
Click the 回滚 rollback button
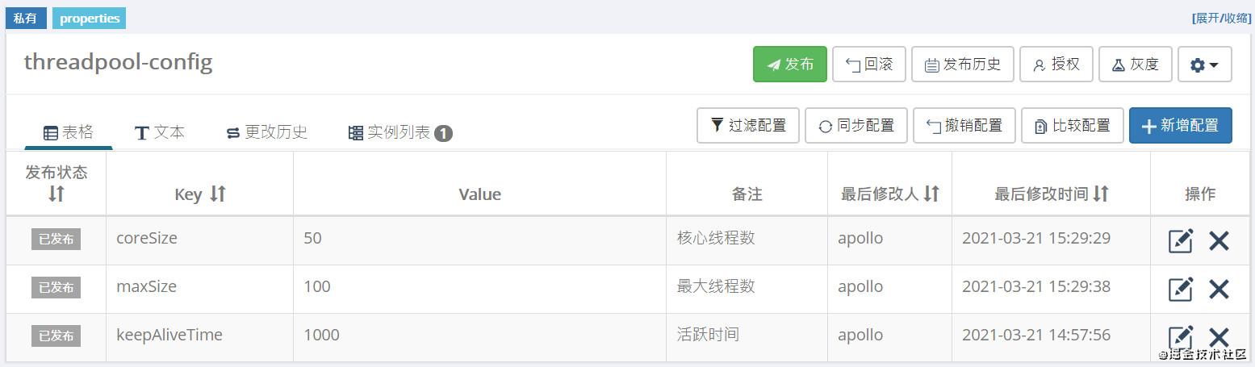(x=869, y=65)
